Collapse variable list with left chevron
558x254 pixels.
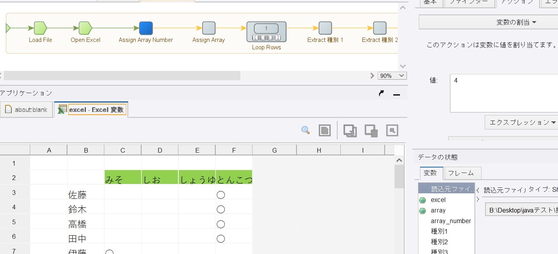(478, 190)
